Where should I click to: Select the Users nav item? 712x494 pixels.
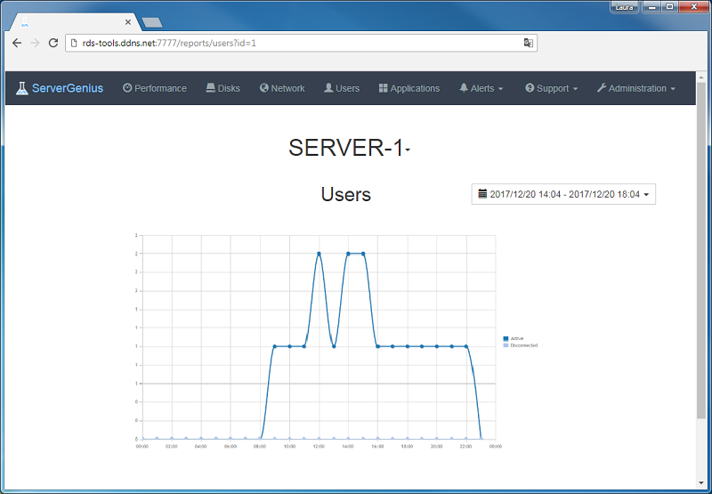[x=342, y=88]
